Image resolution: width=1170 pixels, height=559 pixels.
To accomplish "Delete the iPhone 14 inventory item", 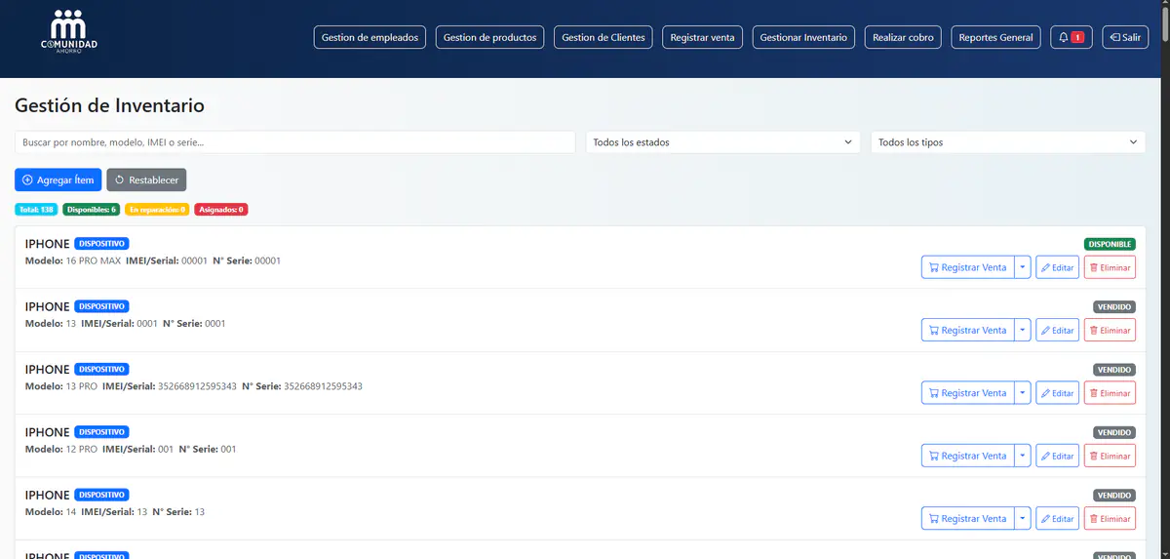I will pos(1110,519).
